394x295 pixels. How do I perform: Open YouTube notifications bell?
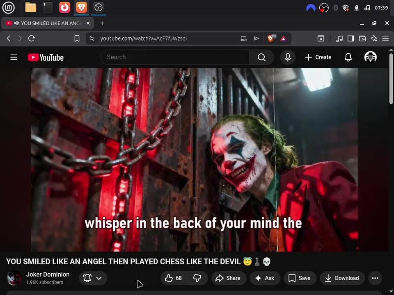[348, 57]
